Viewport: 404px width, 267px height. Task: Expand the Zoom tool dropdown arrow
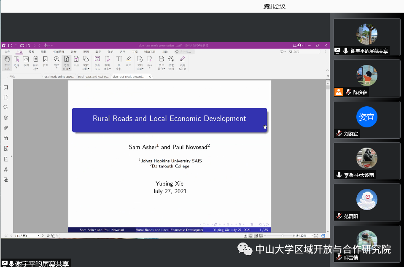click(57, 69)
